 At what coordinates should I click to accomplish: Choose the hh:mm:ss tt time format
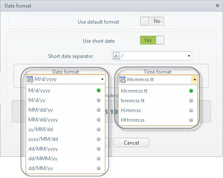(x=158, y=91)
